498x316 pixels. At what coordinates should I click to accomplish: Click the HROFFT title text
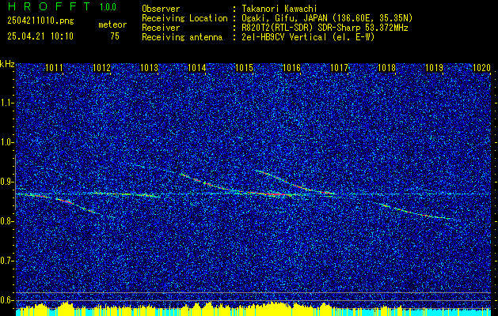coord(49,6)
